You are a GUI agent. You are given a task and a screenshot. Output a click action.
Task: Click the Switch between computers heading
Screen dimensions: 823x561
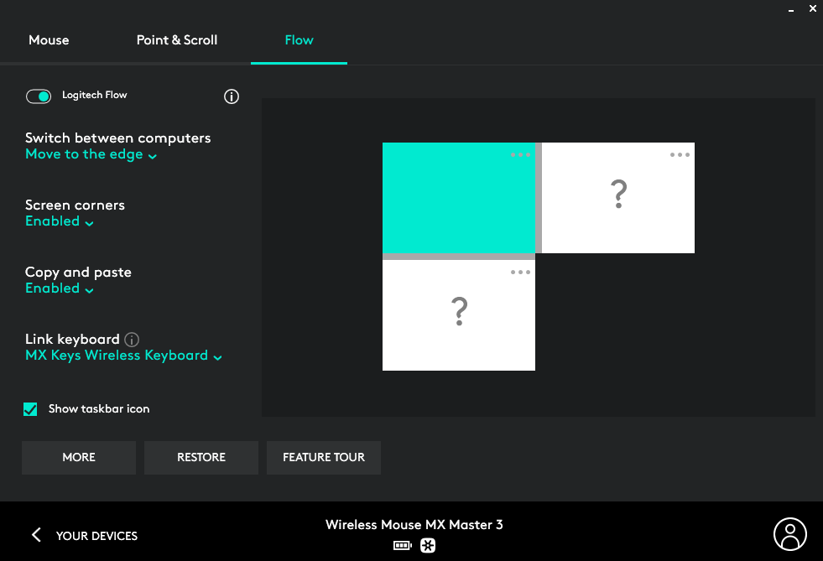(x=118, y=138)
